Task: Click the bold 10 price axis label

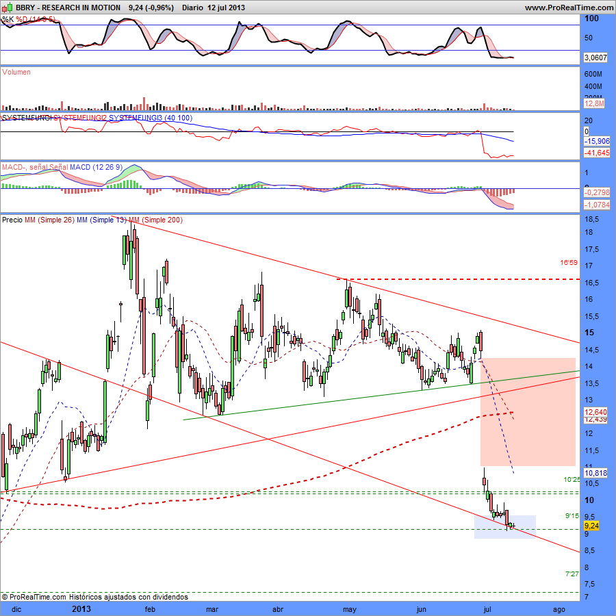Action: (589, 500)
